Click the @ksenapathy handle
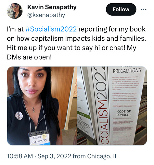154x165 pixels. click(46, 15)
